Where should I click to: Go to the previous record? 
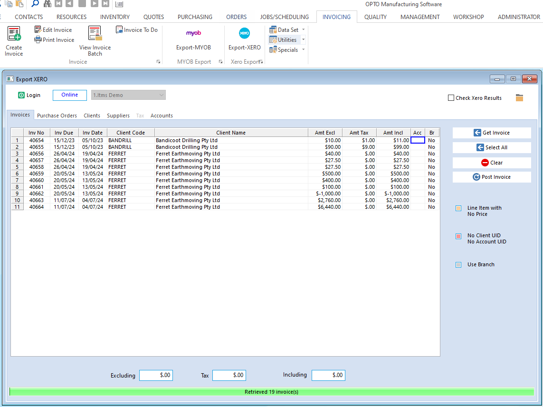coord(70,4)
